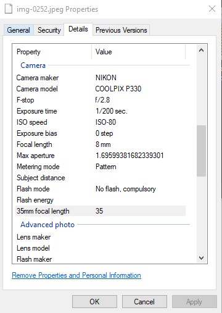This screenshot has height=313, width=222.
Task: Select the Flash maker property
Action: (x=35, y=259)
